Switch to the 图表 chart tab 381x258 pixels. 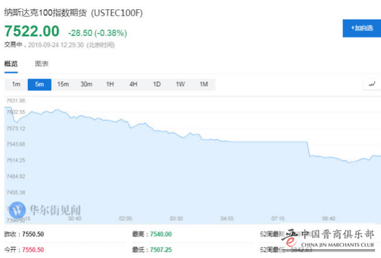[x=41, y=64]
